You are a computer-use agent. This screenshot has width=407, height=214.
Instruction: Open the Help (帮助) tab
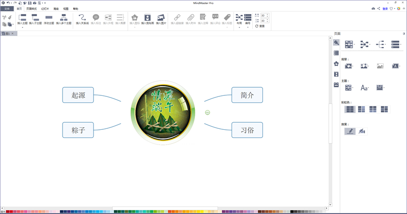[x=75, y=9]
